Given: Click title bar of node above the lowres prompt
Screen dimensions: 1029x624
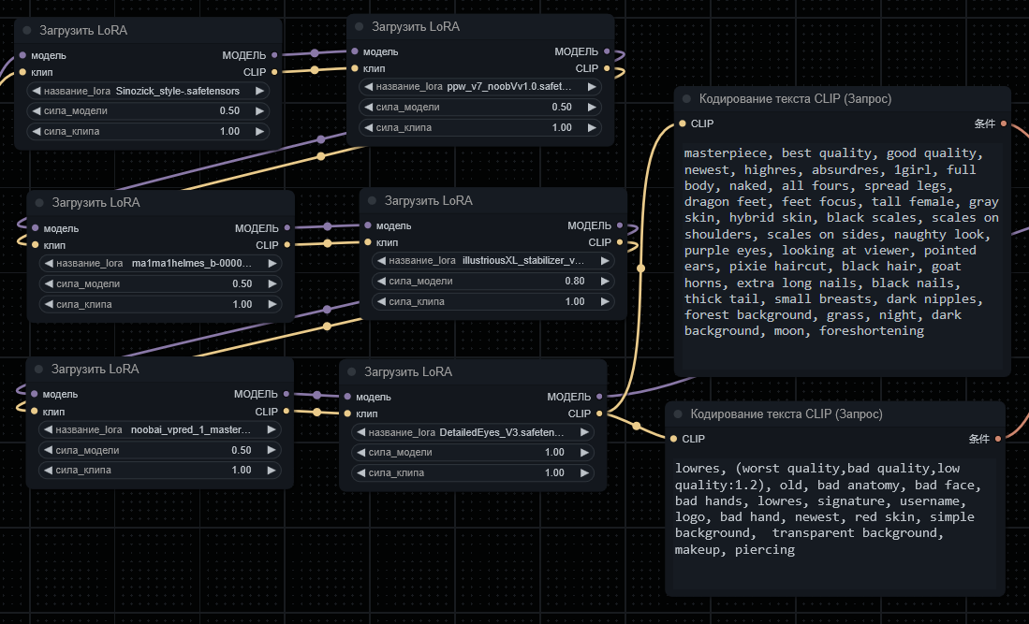Looking at the screenshot, I should click(835, 414).
